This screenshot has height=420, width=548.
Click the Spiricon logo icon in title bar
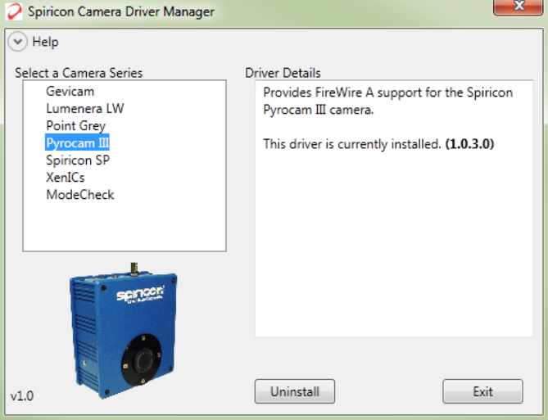coord(14,11)
